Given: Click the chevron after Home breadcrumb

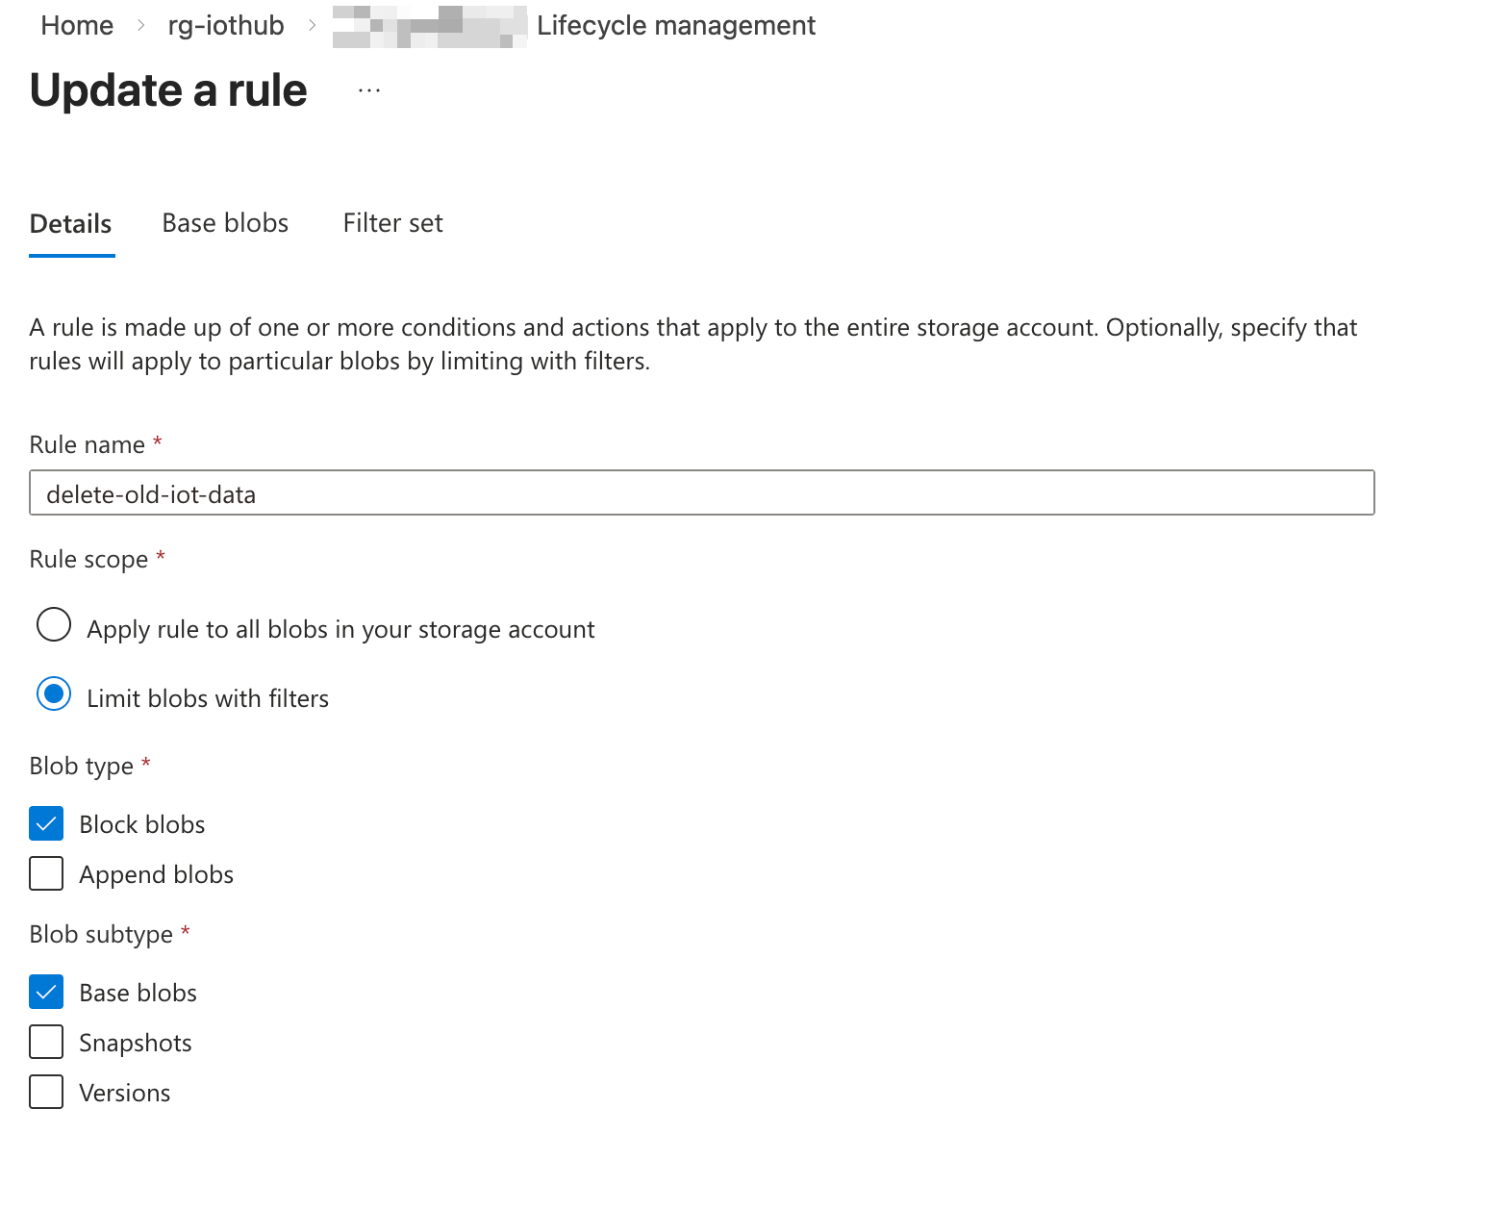Looking at the screenshot, I should pos(141,26).
